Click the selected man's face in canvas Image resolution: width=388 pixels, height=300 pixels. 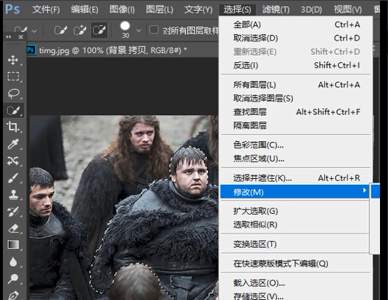(x=192, y=178)
